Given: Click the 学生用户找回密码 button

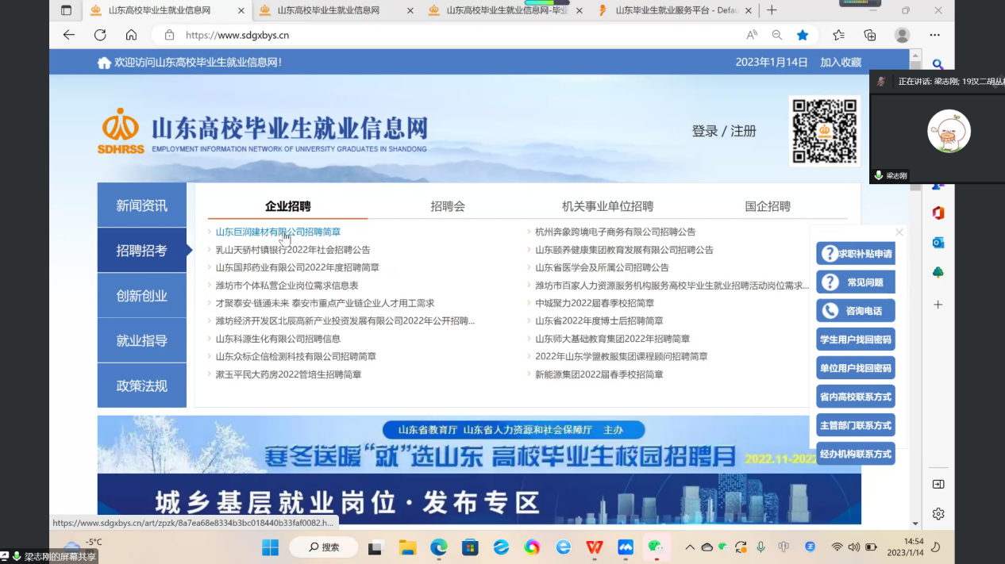Looking at the screenshot, I should point(856,340).
